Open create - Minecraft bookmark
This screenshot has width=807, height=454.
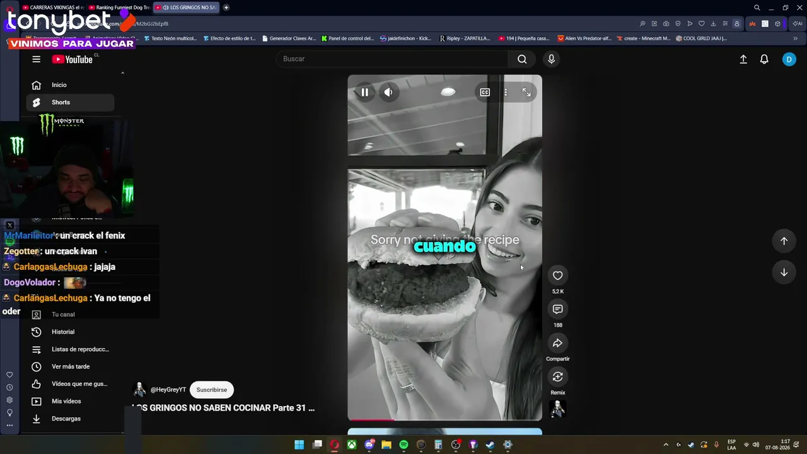[x=644, y=38]
